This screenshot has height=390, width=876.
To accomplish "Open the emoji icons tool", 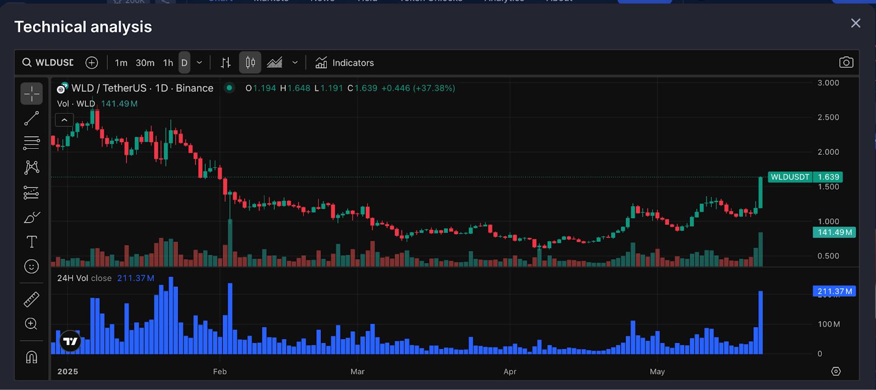I will tap(32, 266).
